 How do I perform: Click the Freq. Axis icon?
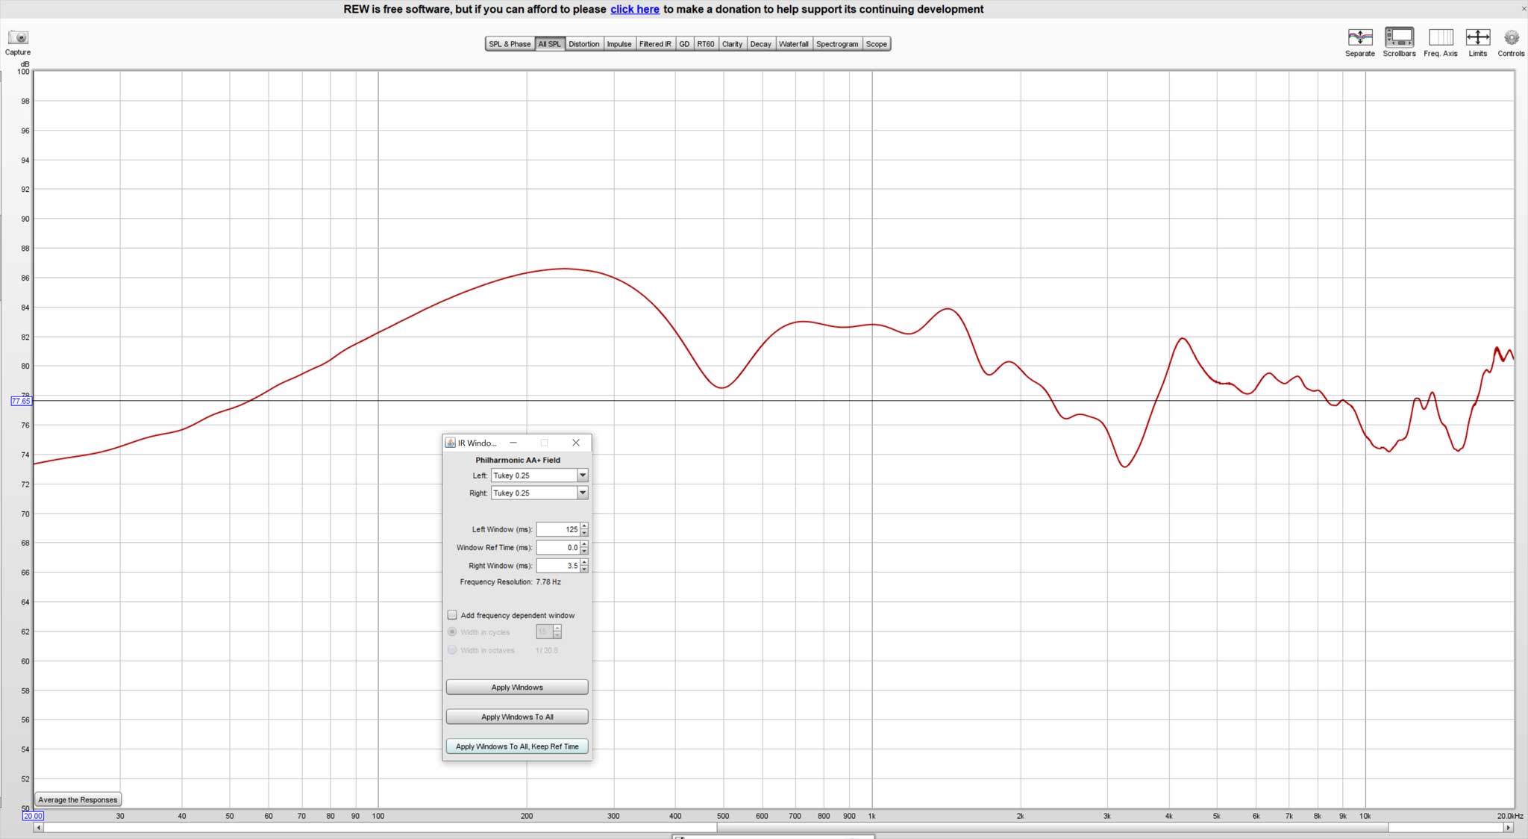tap(1440, 37)
